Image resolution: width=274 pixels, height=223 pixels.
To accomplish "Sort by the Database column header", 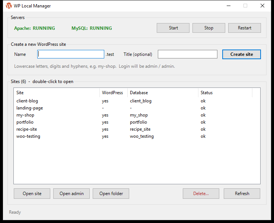I will (163, 93).
